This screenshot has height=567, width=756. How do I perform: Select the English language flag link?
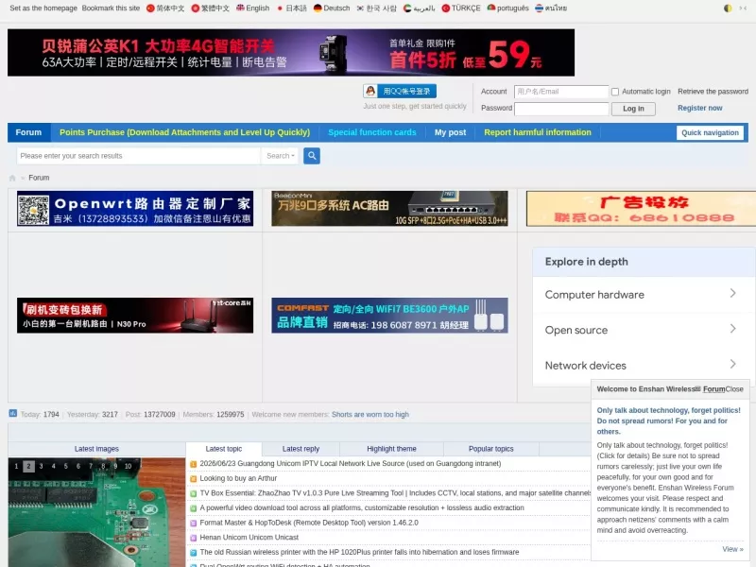tap(252, 9)
